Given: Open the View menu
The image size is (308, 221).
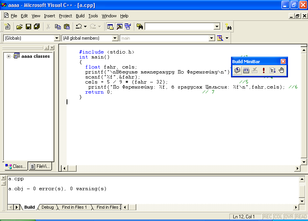Looking at the screenshot, I should 36,16.
